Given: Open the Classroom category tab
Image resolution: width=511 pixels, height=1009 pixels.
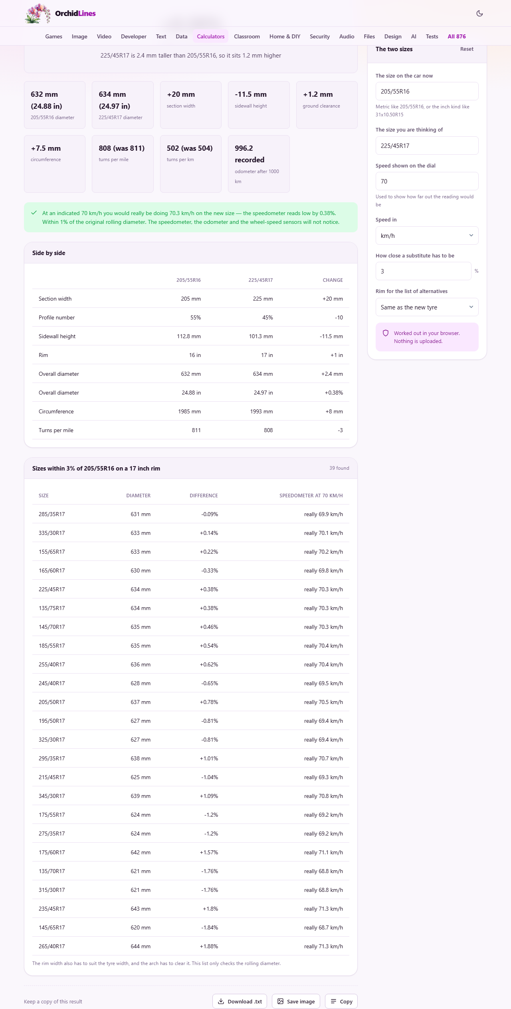Looking at the screenshot, I should (x=247, y=36).
